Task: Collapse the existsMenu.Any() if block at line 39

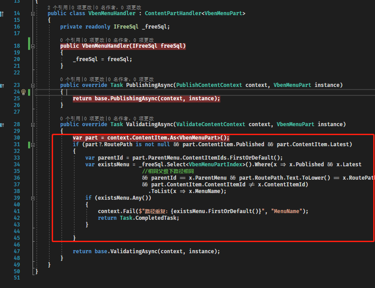Action: (33, 198)
